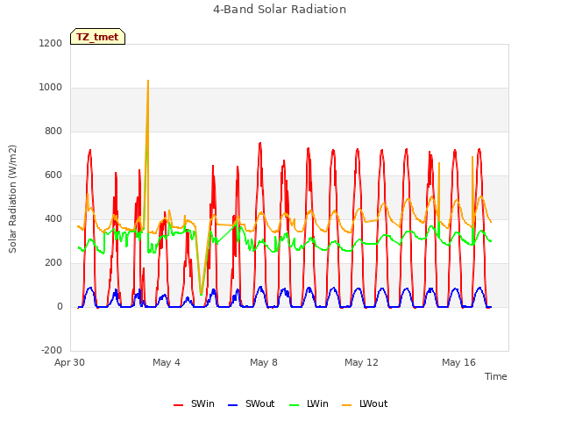Click the orange LWout spike peak above 1000
This screenshot has height=421, width=561.
[x=148, y=82]
